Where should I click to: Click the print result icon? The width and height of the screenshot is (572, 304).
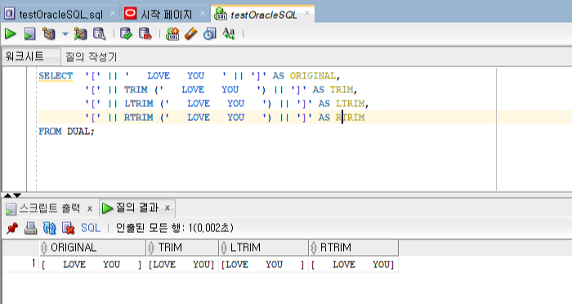(31, 228)
